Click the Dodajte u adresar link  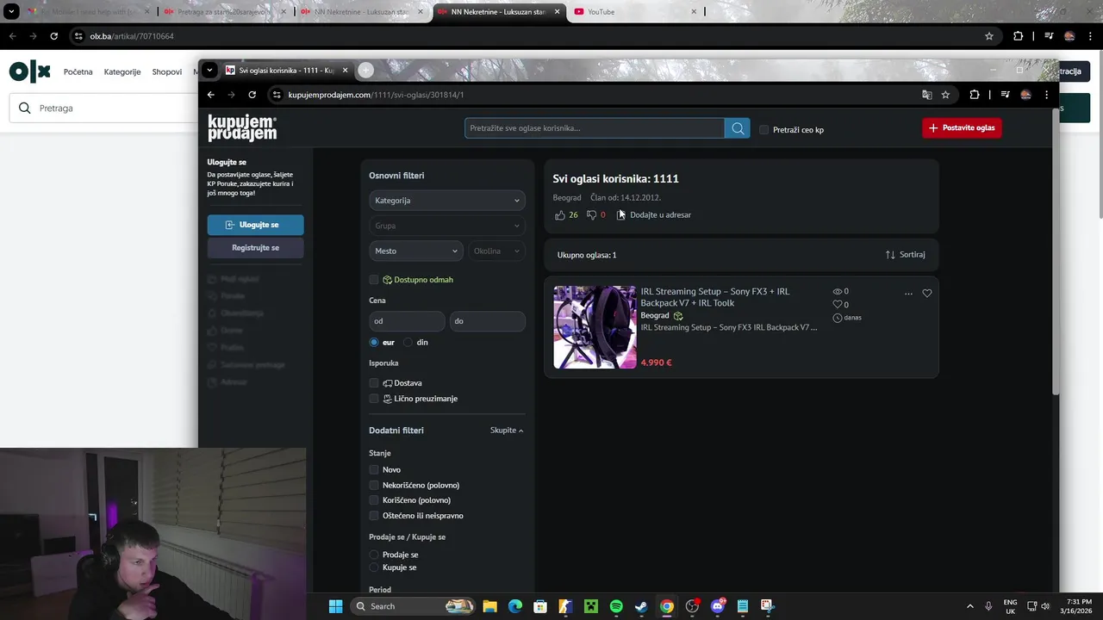click(654, 215)
